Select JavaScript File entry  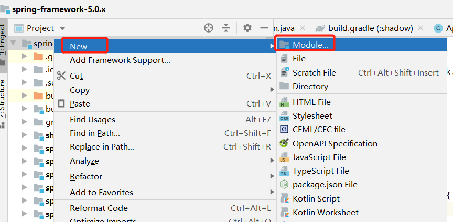(x=362, y=157)
